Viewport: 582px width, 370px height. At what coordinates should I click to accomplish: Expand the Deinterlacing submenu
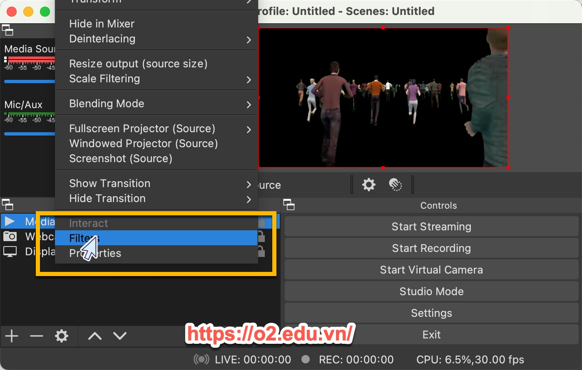[x=157, y=39]
